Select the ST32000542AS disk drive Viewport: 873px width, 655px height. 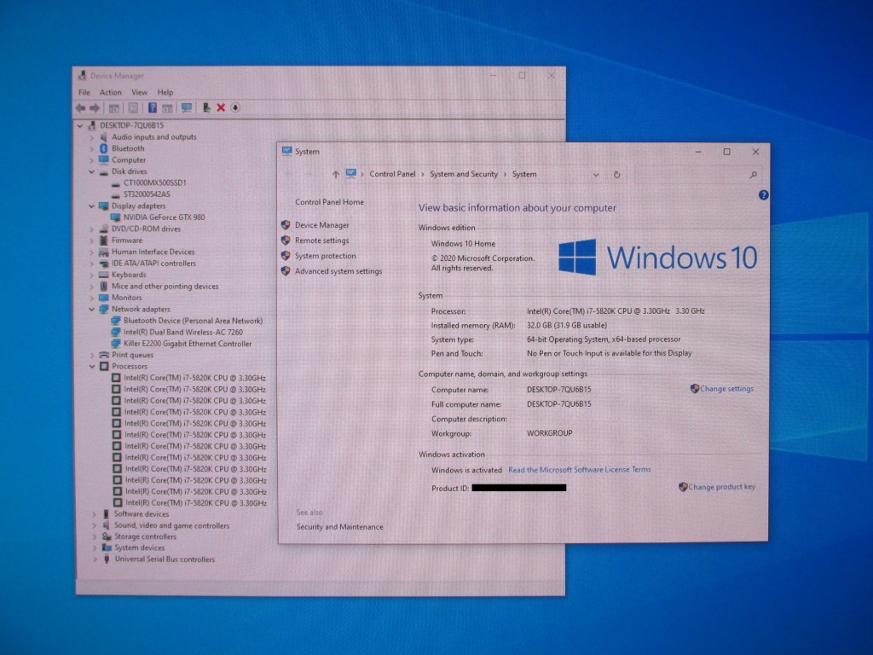click(x=147, y=194)
